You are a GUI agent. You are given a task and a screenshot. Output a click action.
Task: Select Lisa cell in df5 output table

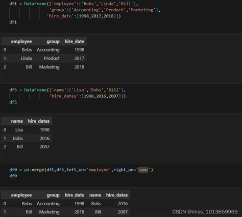click(19, 130)
